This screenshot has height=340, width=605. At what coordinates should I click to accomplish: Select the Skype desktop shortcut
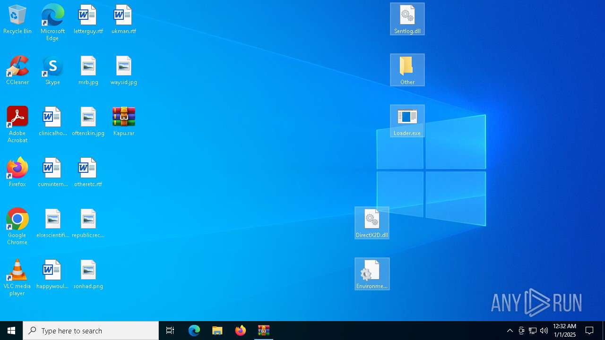(52, 70)
